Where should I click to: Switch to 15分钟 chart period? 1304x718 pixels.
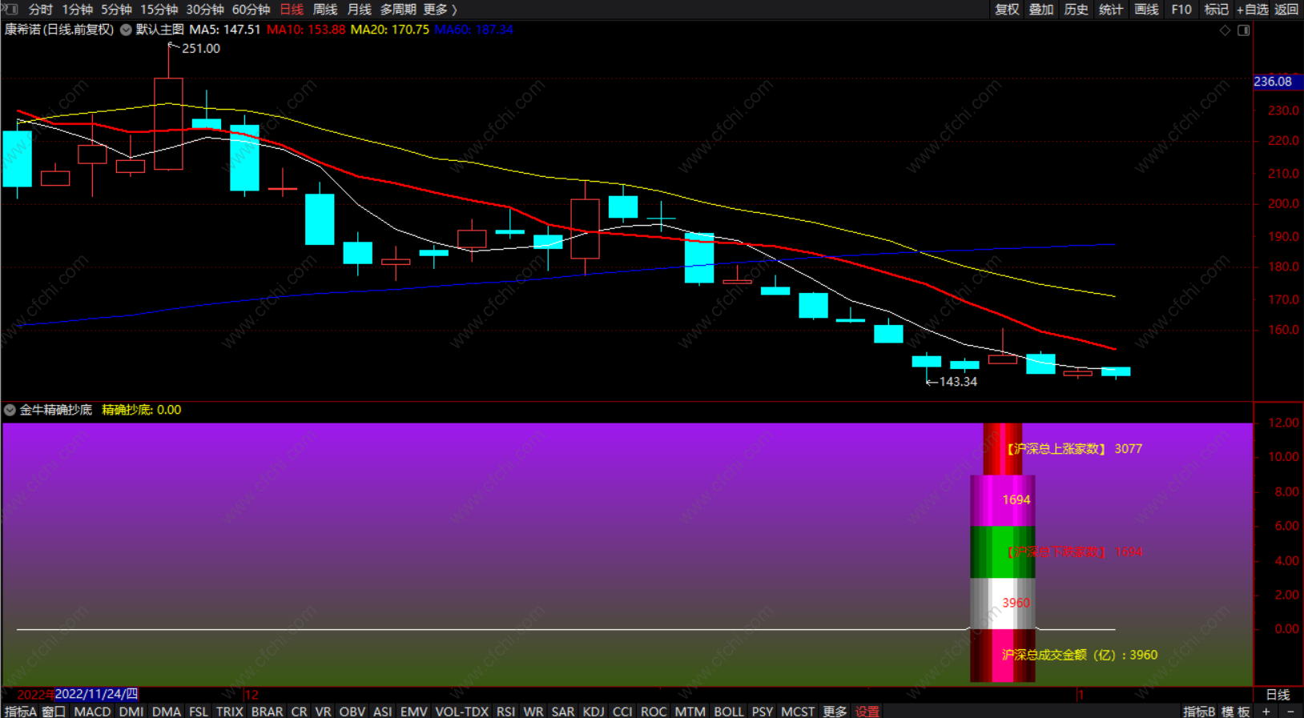[159, 10]
